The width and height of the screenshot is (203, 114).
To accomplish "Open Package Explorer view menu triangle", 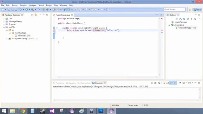I will click(x=40, y=14).
